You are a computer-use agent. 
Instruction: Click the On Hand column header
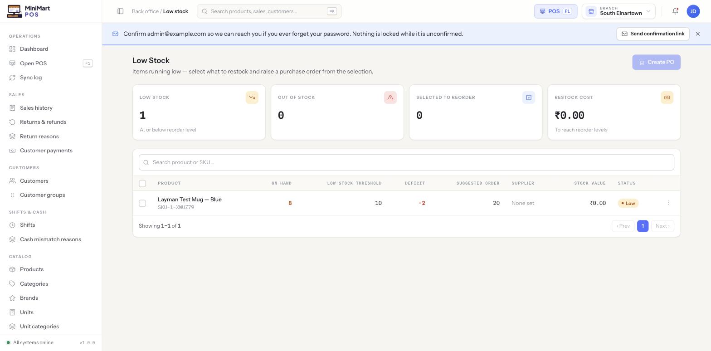click(x=282, y=183)
